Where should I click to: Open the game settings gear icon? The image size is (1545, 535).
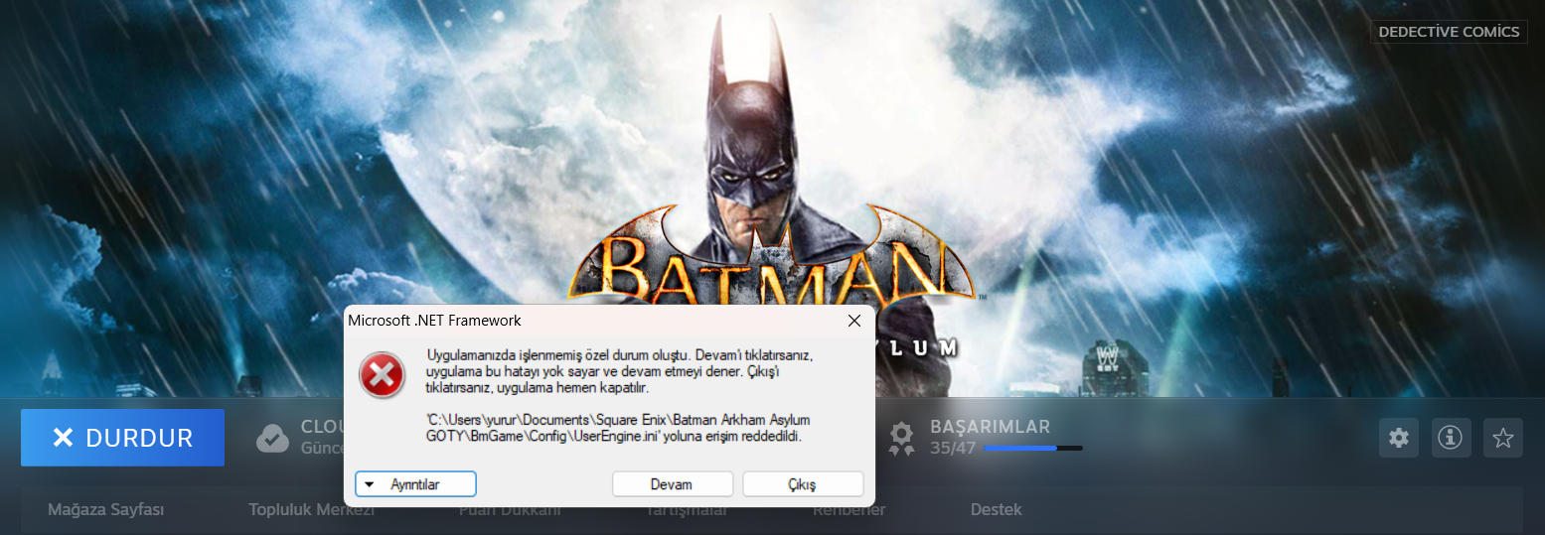click(1399, 438)
